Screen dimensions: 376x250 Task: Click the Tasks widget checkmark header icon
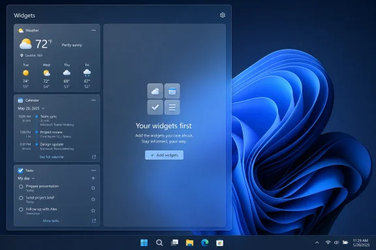pyautogui.click(x=20, y=171)
